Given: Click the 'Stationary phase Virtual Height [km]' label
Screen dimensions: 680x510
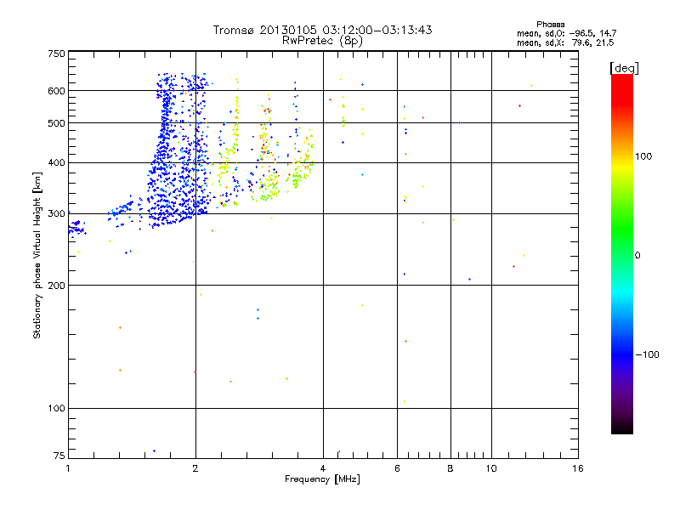Looking at the screenshot, I should 37,255.
